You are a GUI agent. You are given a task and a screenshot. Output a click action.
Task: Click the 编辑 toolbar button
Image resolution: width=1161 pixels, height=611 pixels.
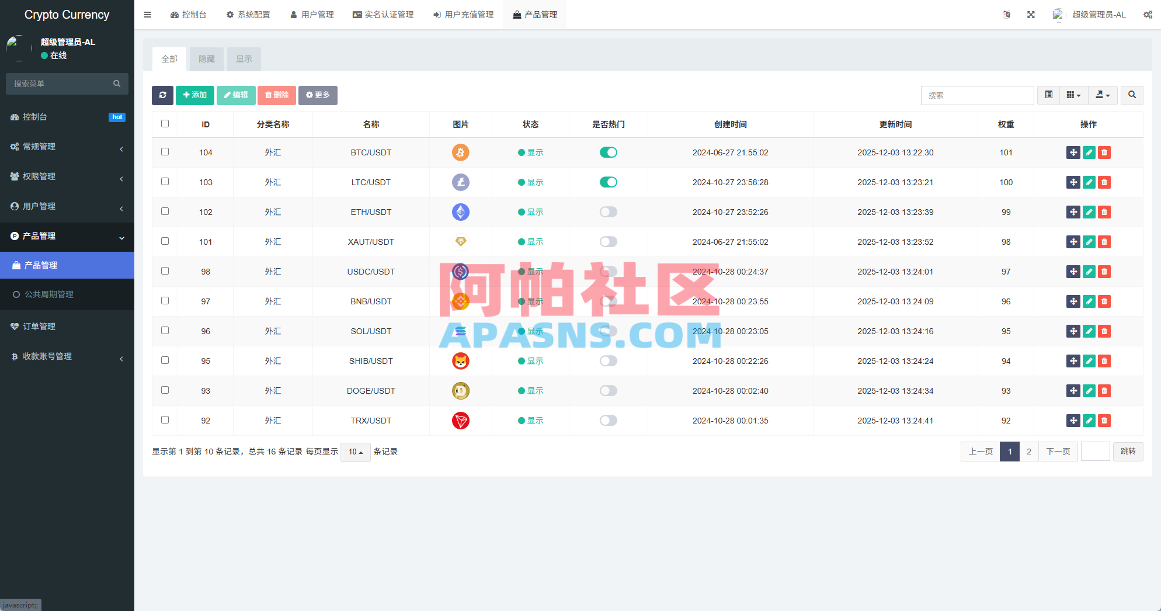236,95
